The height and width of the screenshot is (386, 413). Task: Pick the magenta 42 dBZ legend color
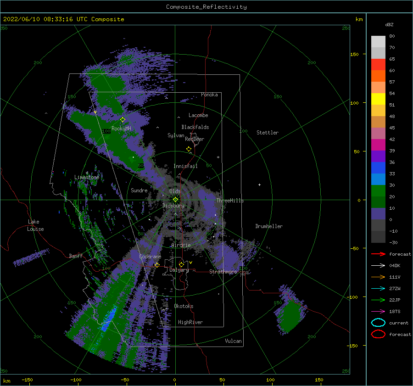pos(378,145)
